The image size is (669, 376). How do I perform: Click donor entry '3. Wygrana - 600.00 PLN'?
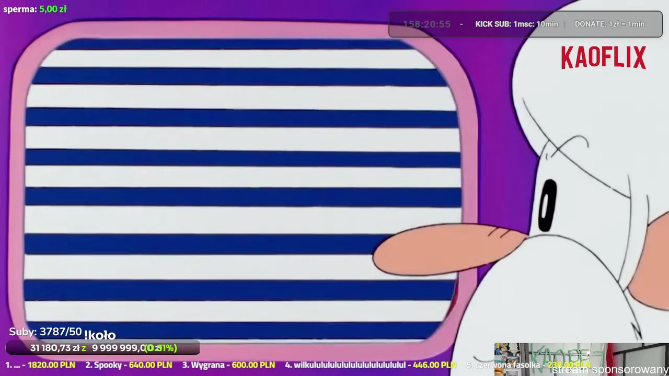[228, 365]
